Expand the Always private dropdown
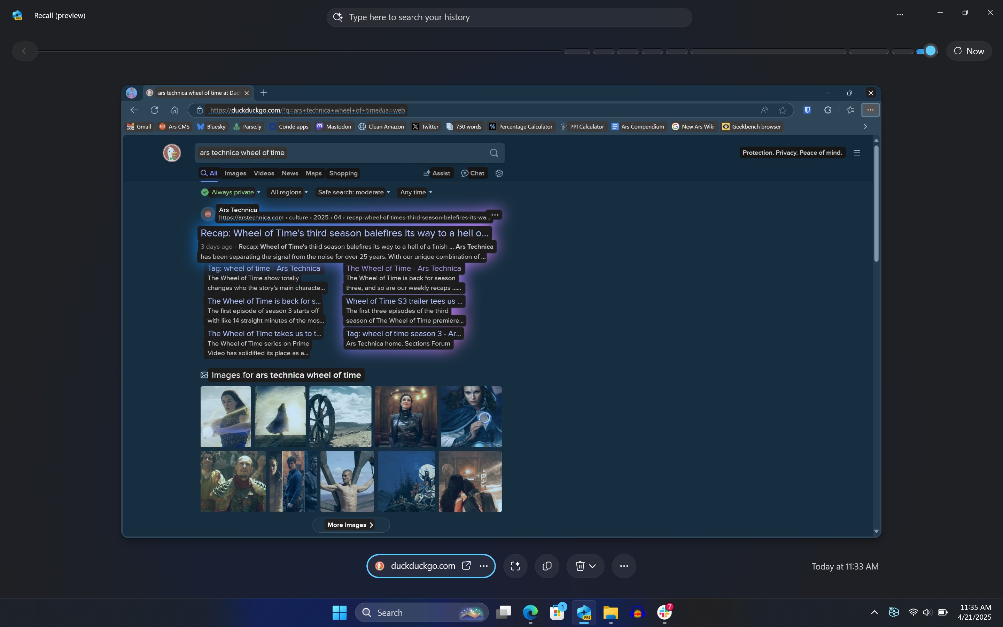The height and width of the screenshot is (627, 1003). pos(231,192)
